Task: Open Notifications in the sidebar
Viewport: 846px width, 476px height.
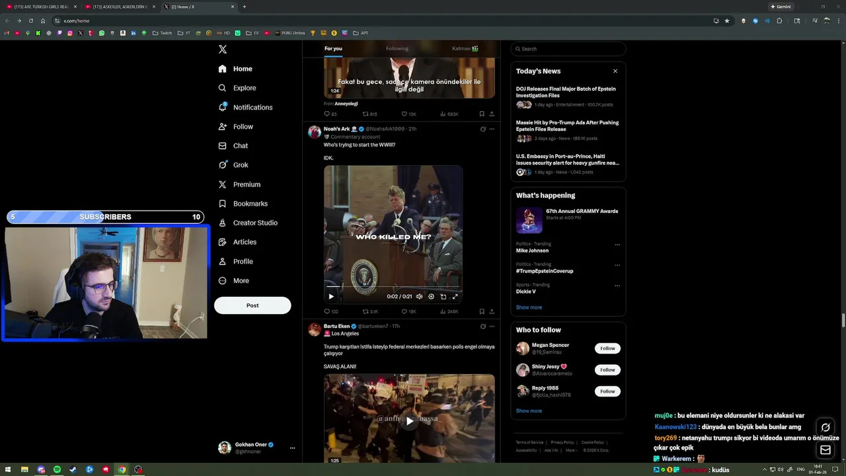Action: tap(245, 107)
